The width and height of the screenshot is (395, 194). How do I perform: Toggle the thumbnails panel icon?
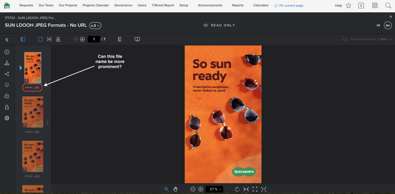tap(23, 39)
